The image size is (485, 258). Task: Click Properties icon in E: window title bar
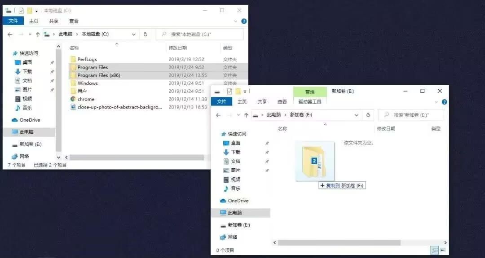[x=229, y=91]
